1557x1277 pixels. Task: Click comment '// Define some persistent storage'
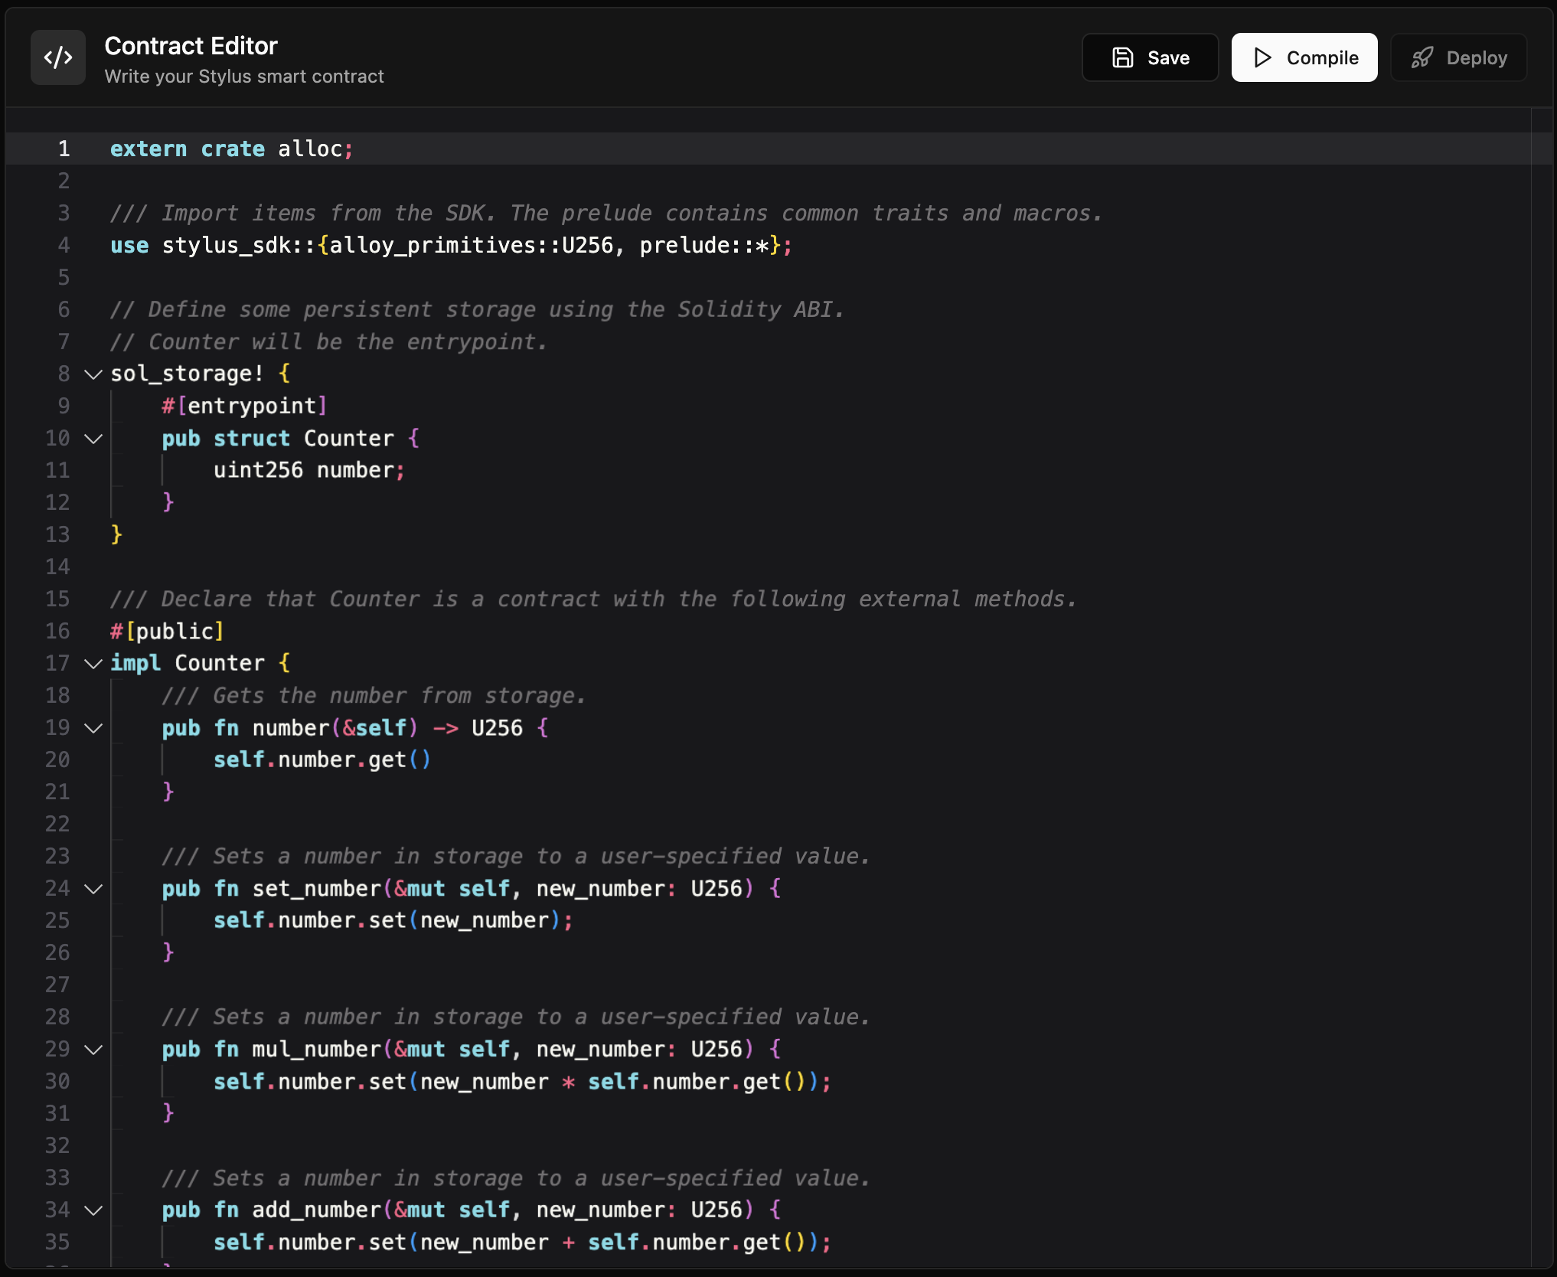pyautogui.click(x=478, y=309)
